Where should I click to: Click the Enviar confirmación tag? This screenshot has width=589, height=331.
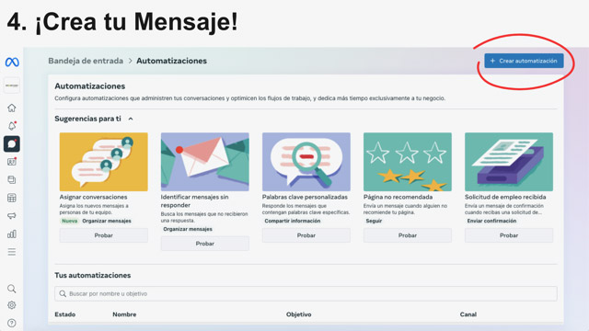pos(491,221)
